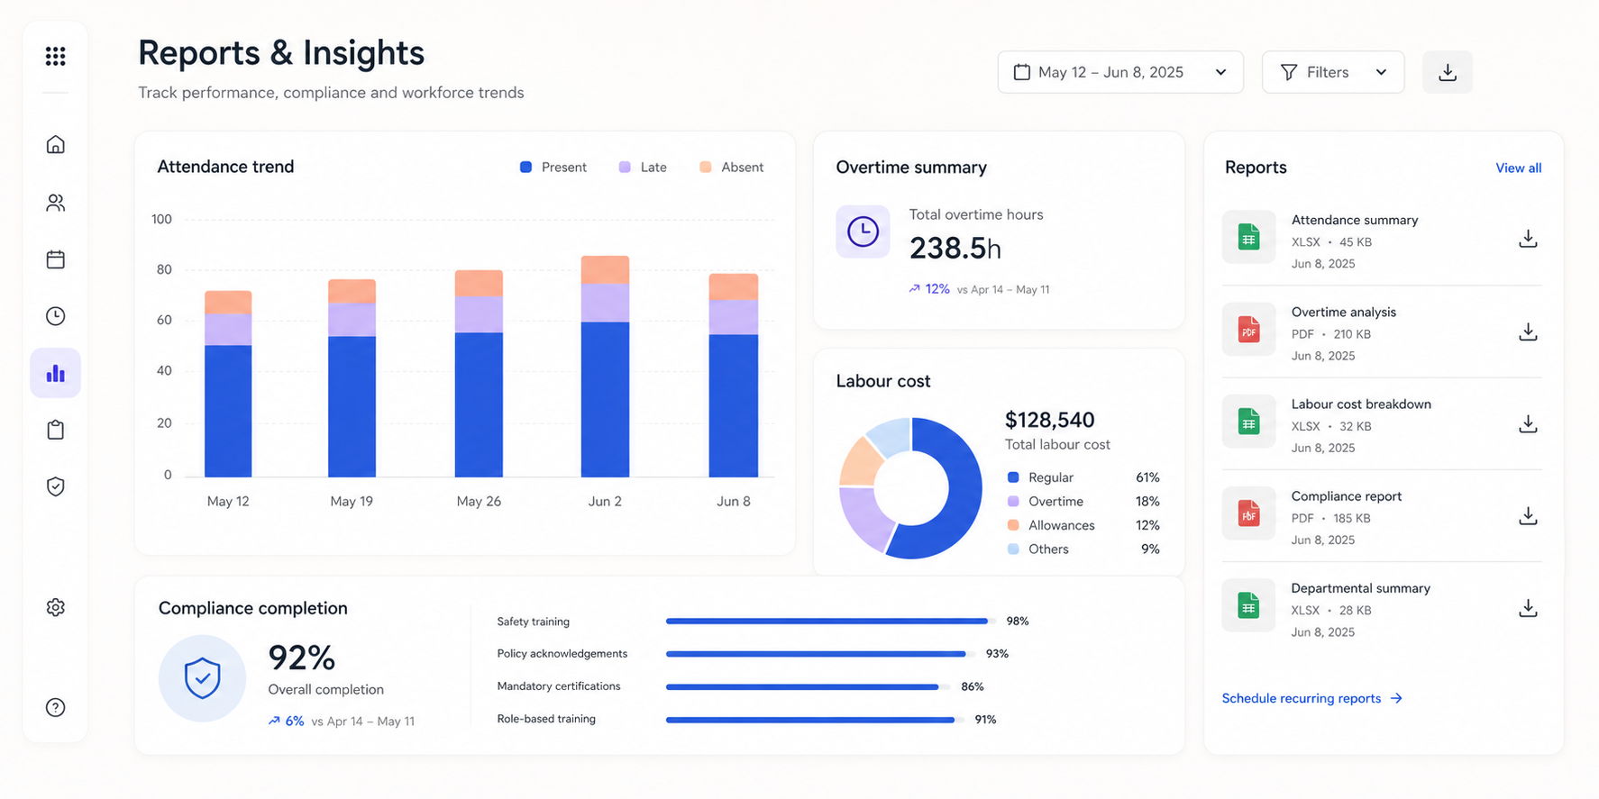Click the Attendance summary XLSX file icon
1599x799 pixels.
[x=1248, y=238]
